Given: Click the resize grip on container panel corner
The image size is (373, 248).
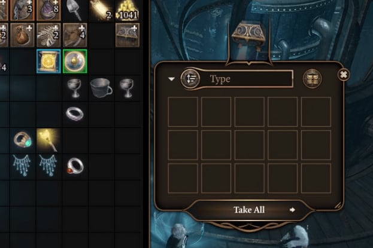Looking at the screenshot, I should (338, 205).
